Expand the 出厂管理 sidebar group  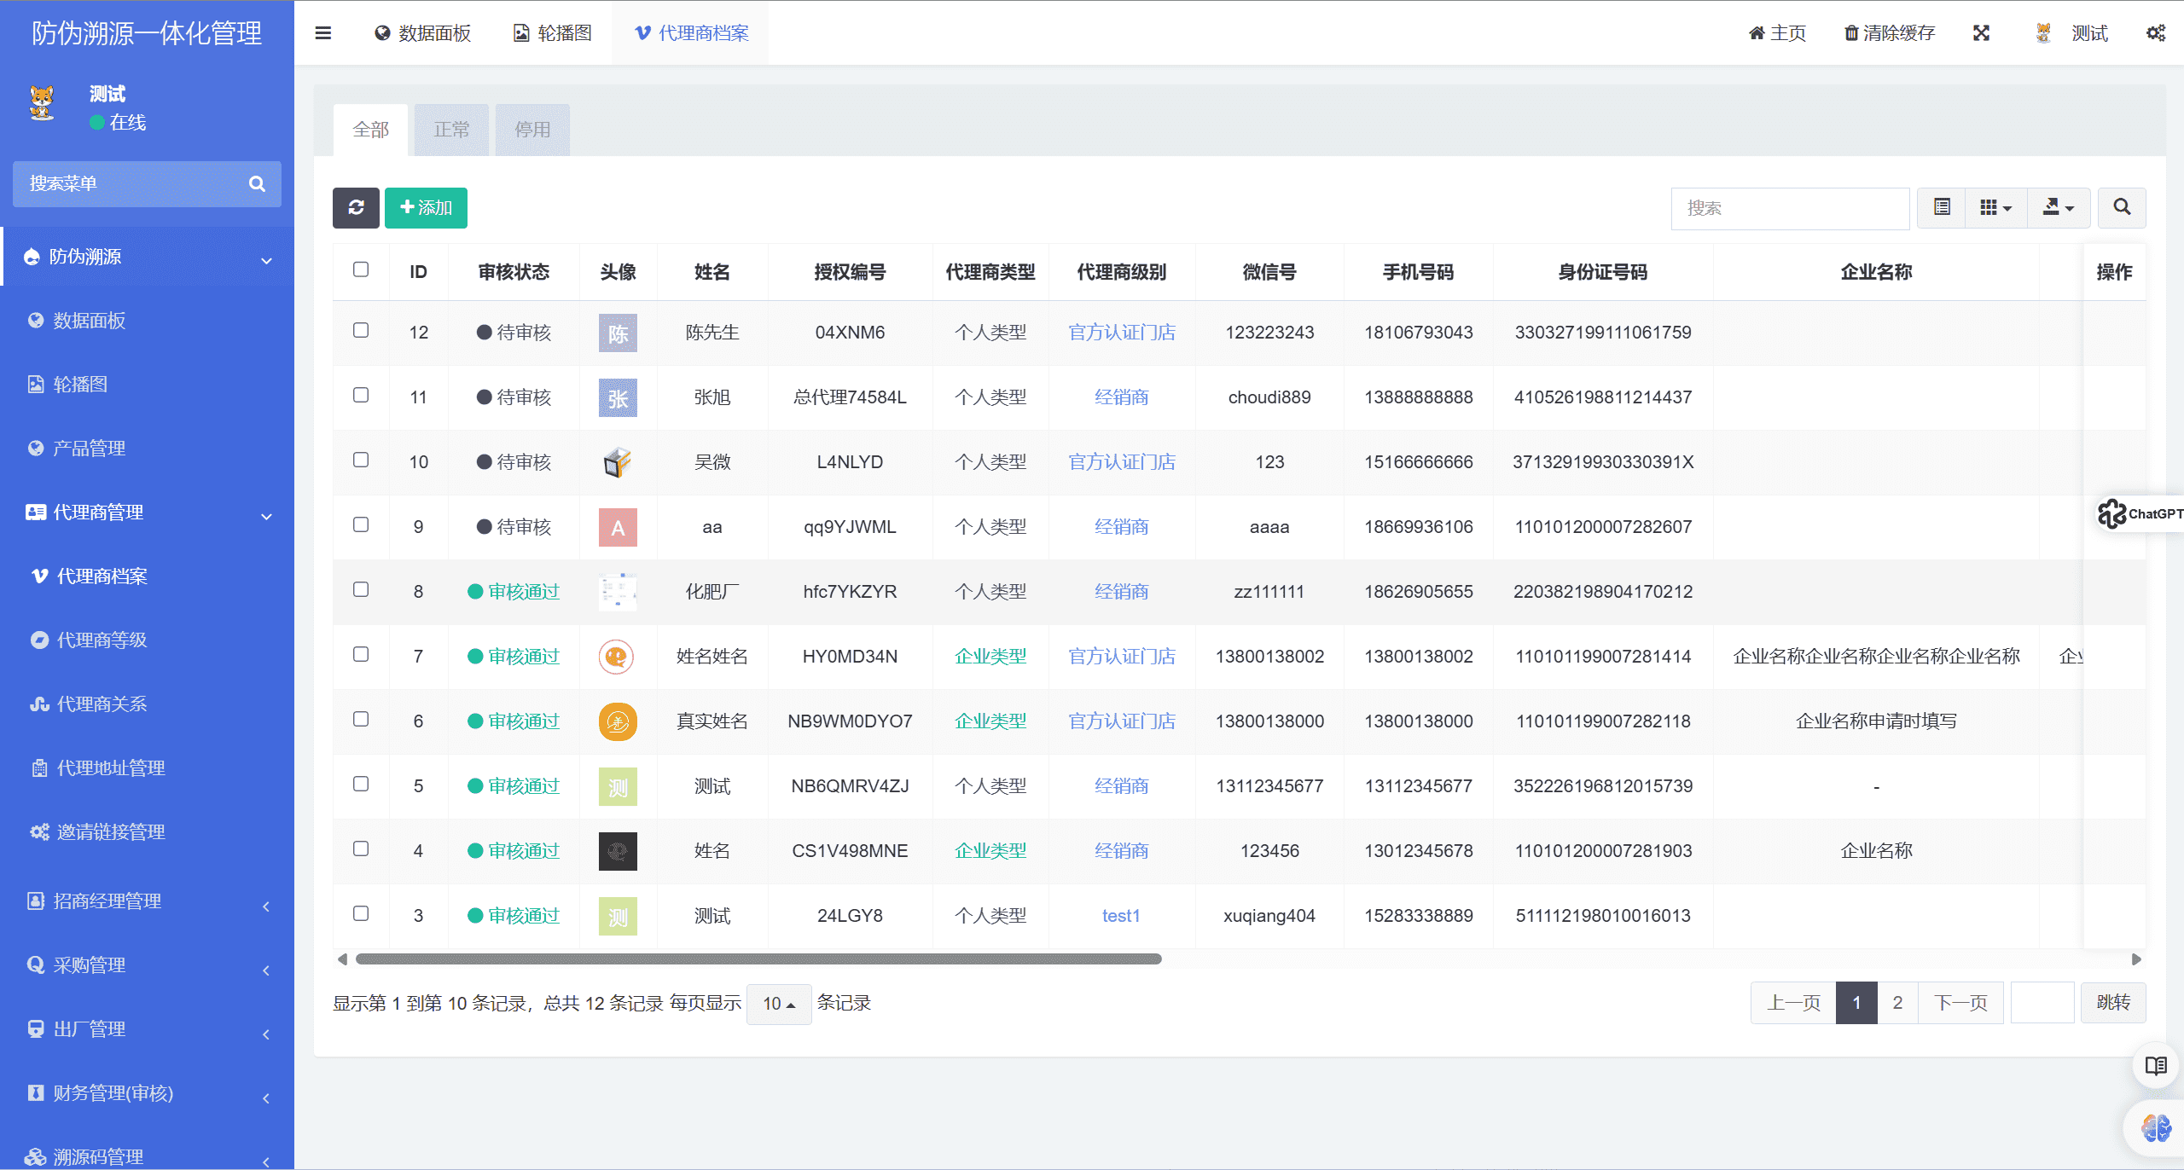(147, 1029)
